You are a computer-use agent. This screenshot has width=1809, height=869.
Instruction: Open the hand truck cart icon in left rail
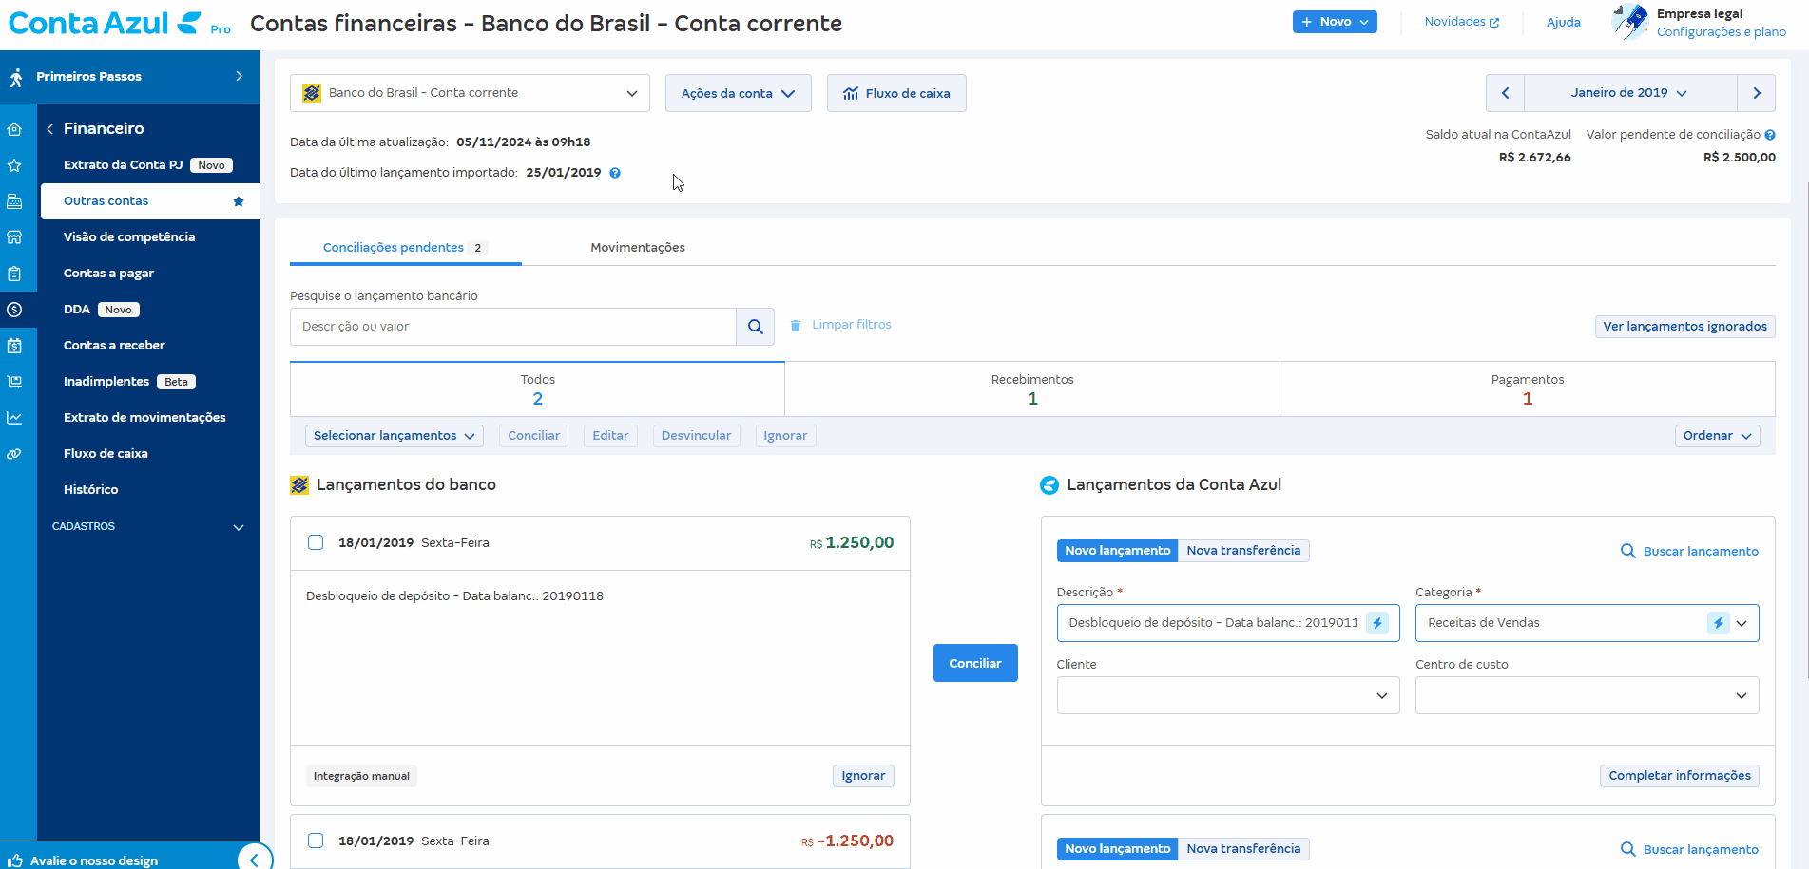coord(14,382)
